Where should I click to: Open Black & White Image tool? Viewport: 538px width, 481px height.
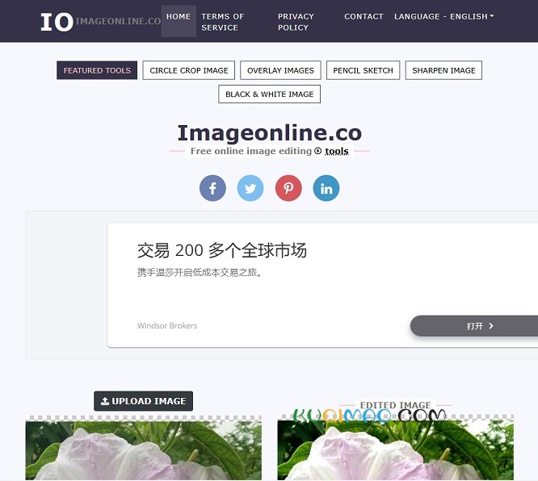pos(269,94)
